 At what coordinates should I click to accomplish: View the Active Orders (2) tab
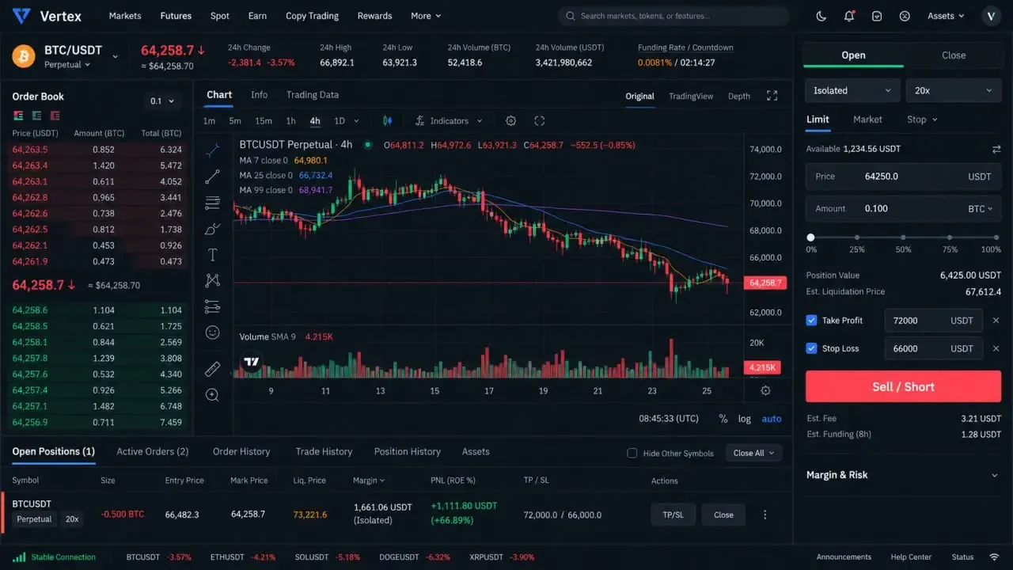[x=153, y=451]
